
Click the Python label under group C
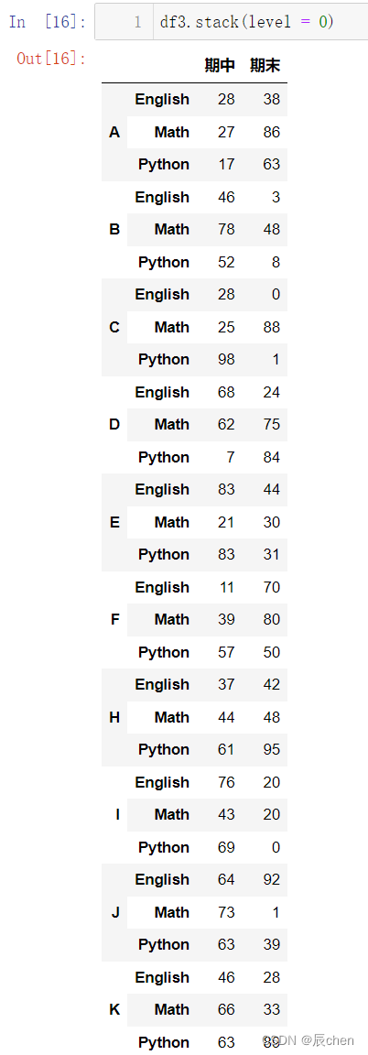click(x=164, y=359)
